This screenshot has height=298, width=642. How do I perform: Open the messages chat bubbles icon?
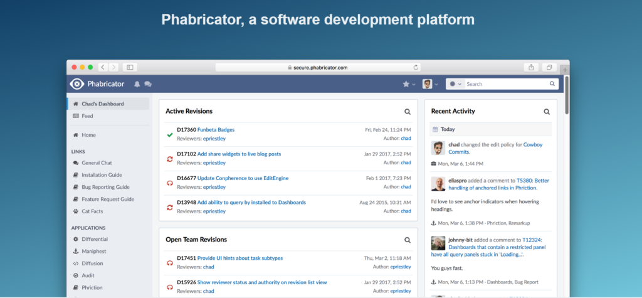click(x=148, y=83)
